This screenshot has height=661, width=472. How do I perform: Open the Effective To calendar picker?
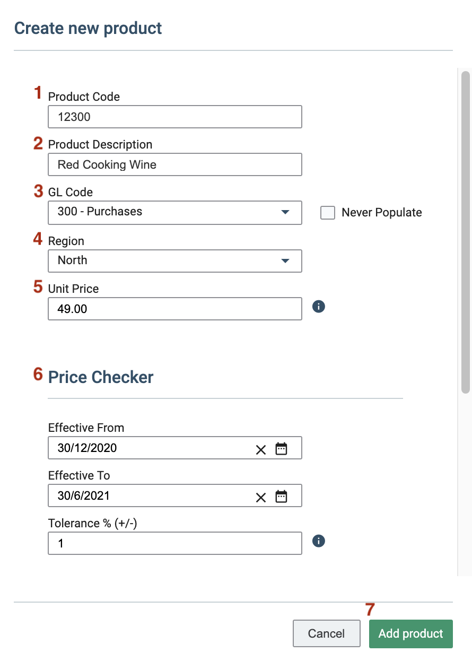point(281,497)
